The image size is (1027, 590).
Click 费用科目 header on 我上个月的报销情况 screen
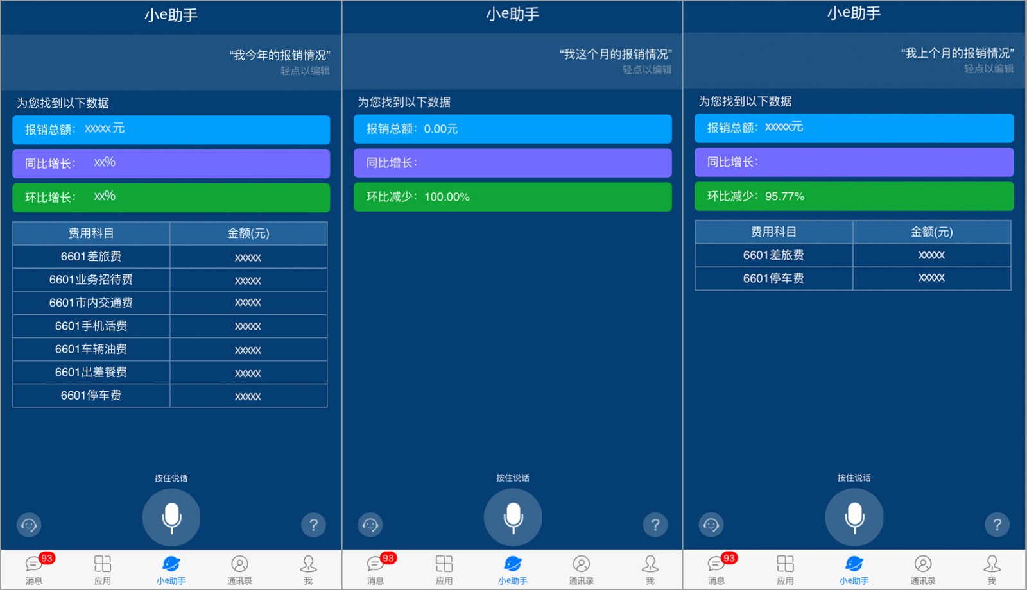click(774, 232)
